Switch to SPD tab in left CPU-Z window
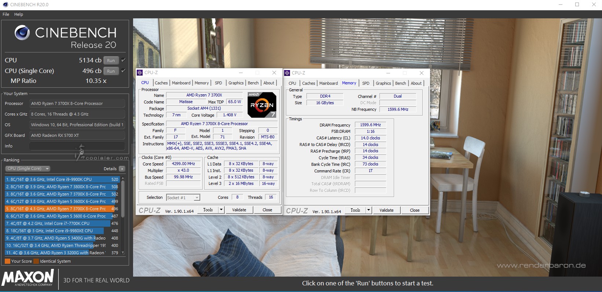602x292 pixels. [219, 83]
